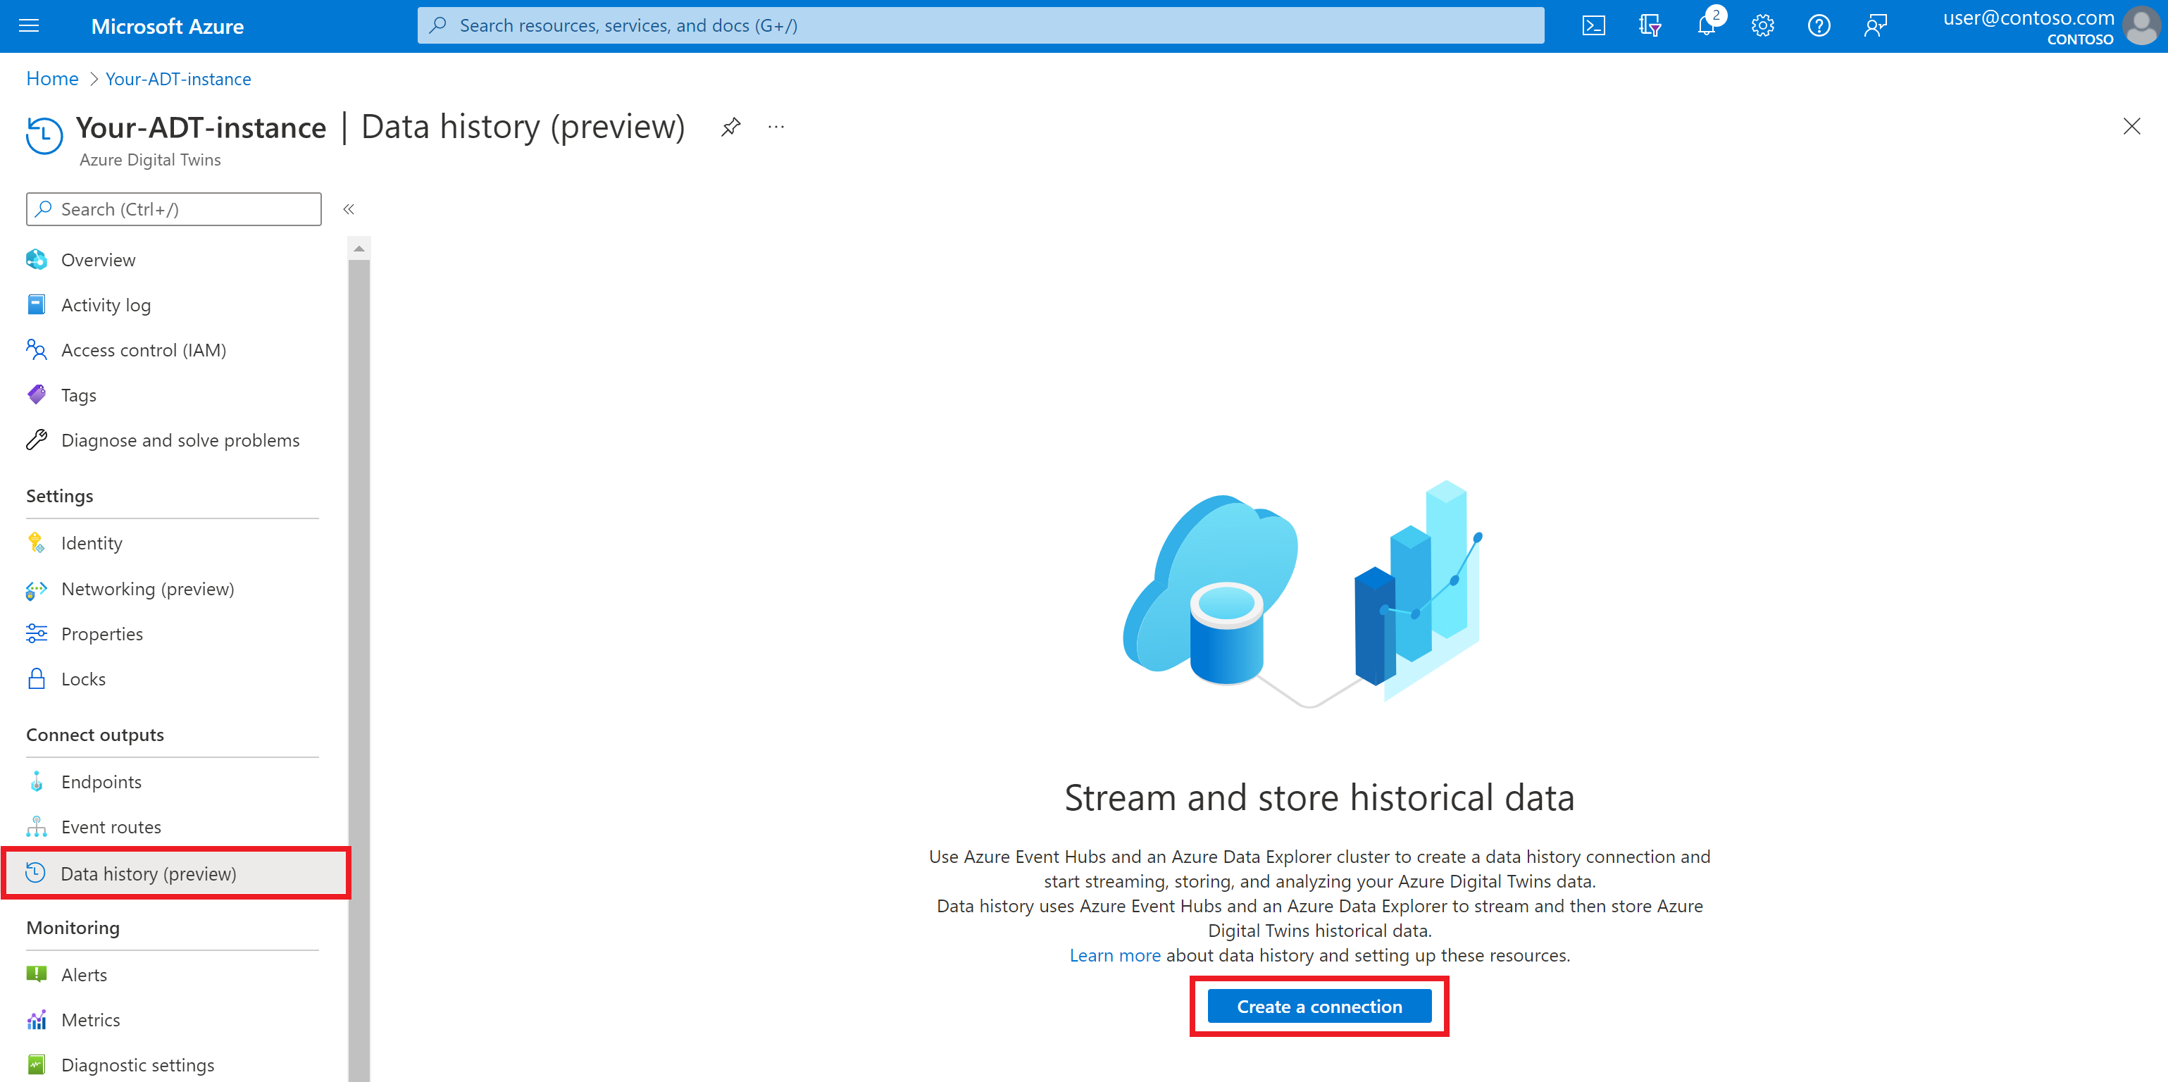This screenshot has width=2168, height=1082.
Task: Click the global search resources field
Action: [x=980, y=26]
